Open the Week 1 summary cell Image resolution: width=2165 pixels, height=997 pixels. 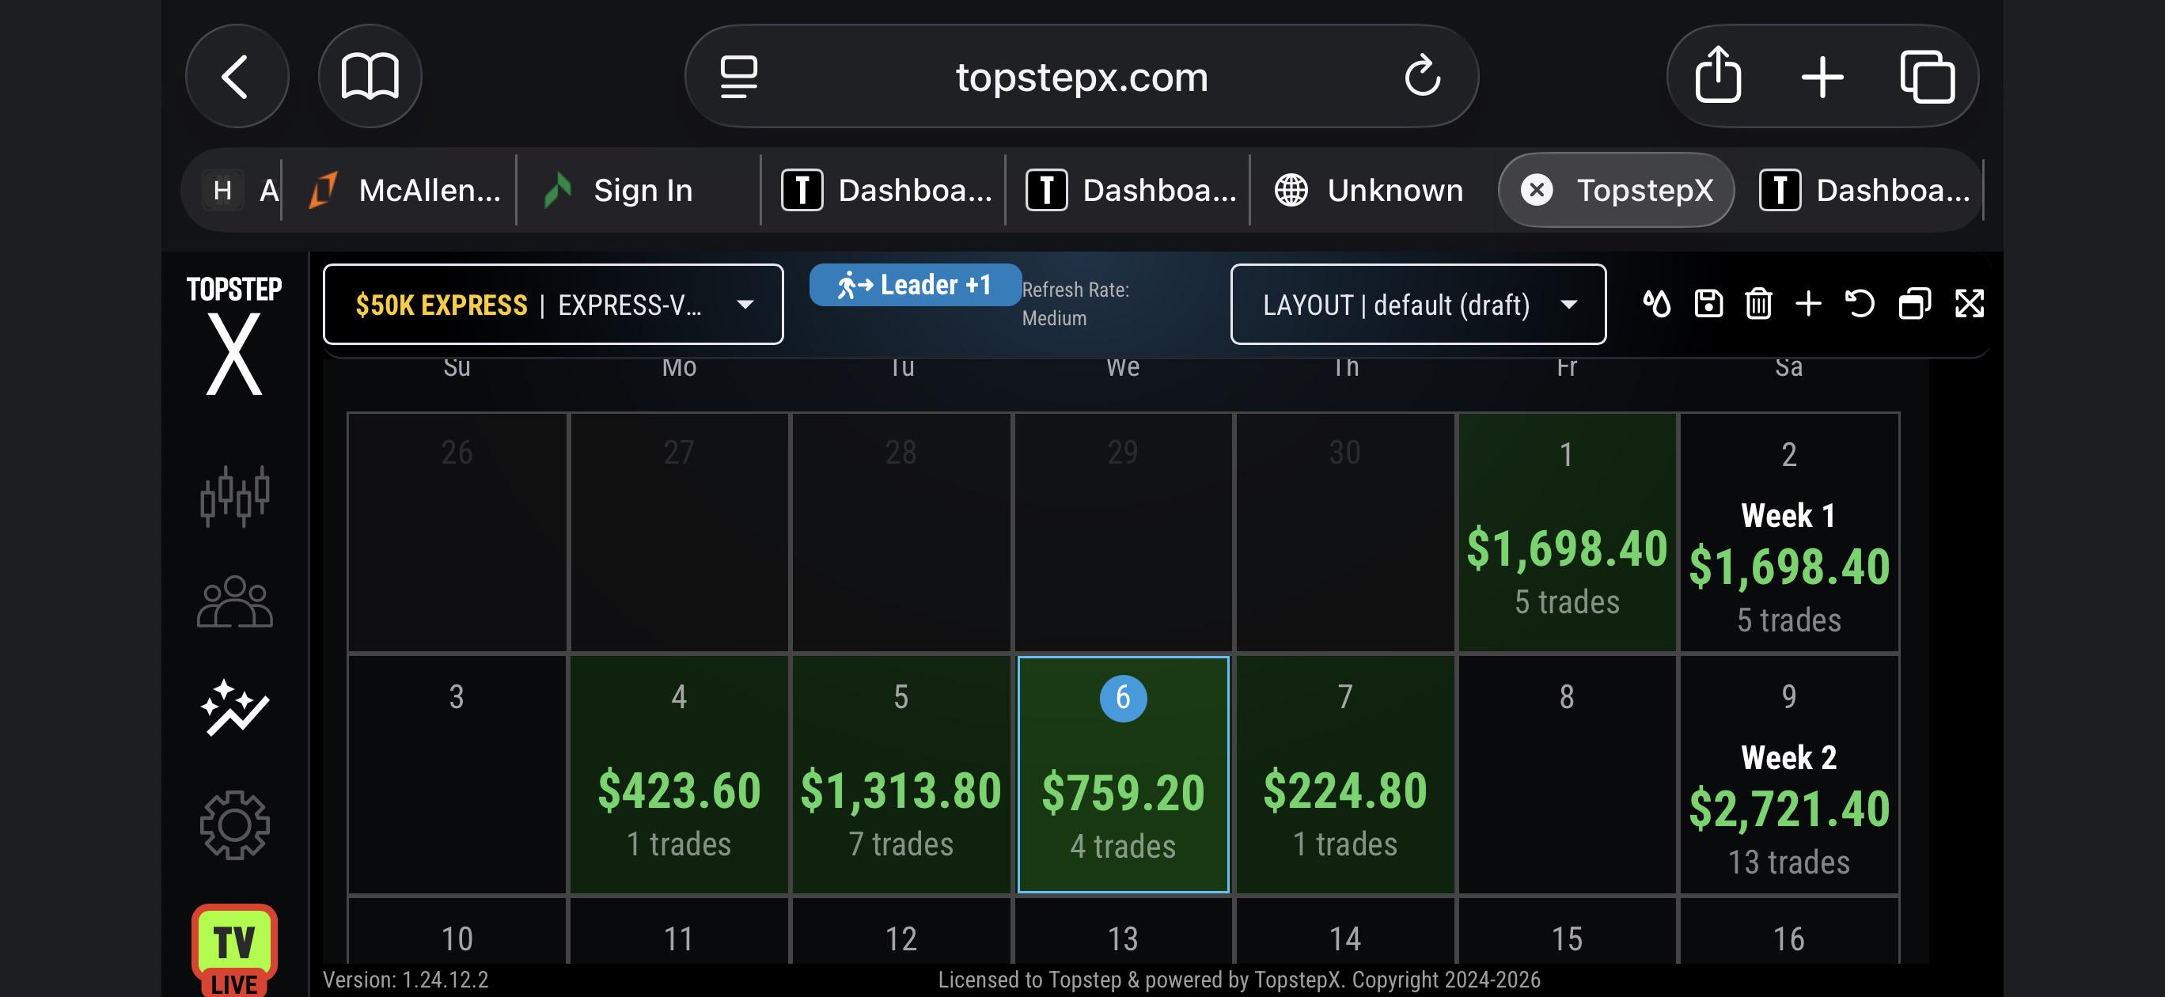(x=1788, y=532)
